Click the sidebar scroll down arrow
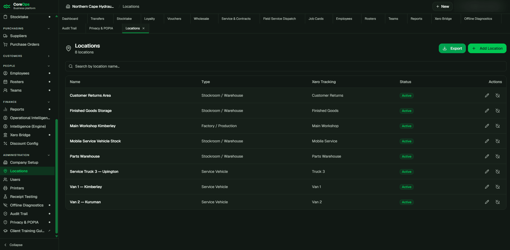The height and width of the screenshot is (250, 510). [x=56, y=236]
